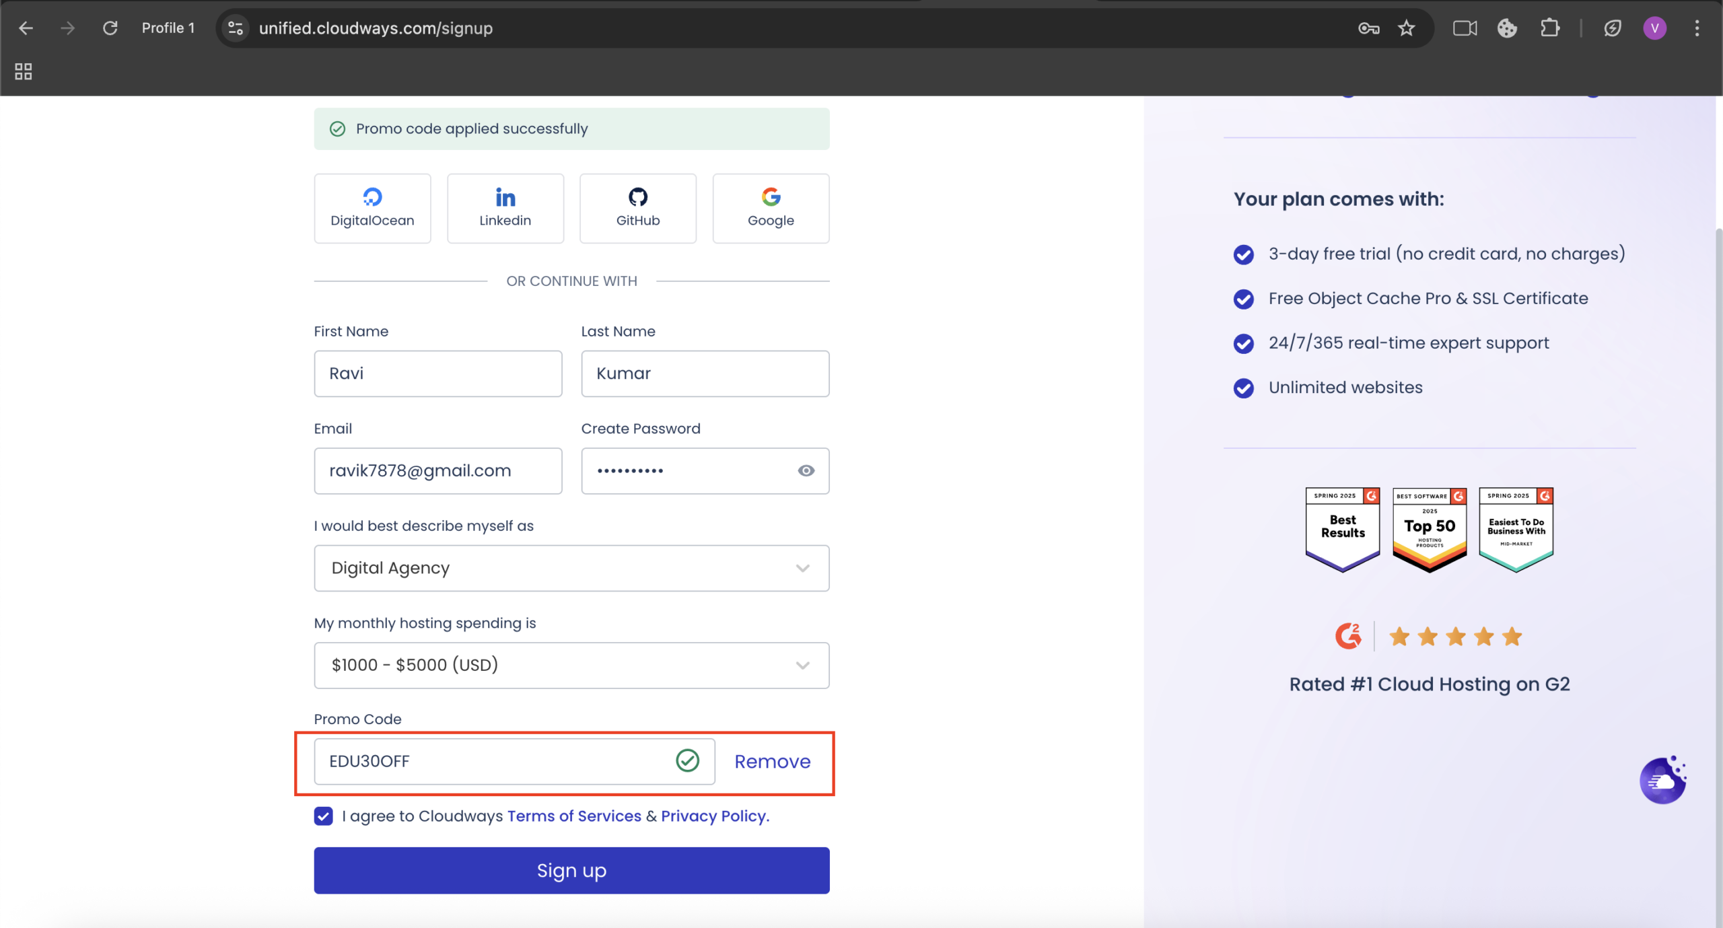Click the Best Results G2 badge
The image size is (1723, 928).
click(x=1343, y=530)
